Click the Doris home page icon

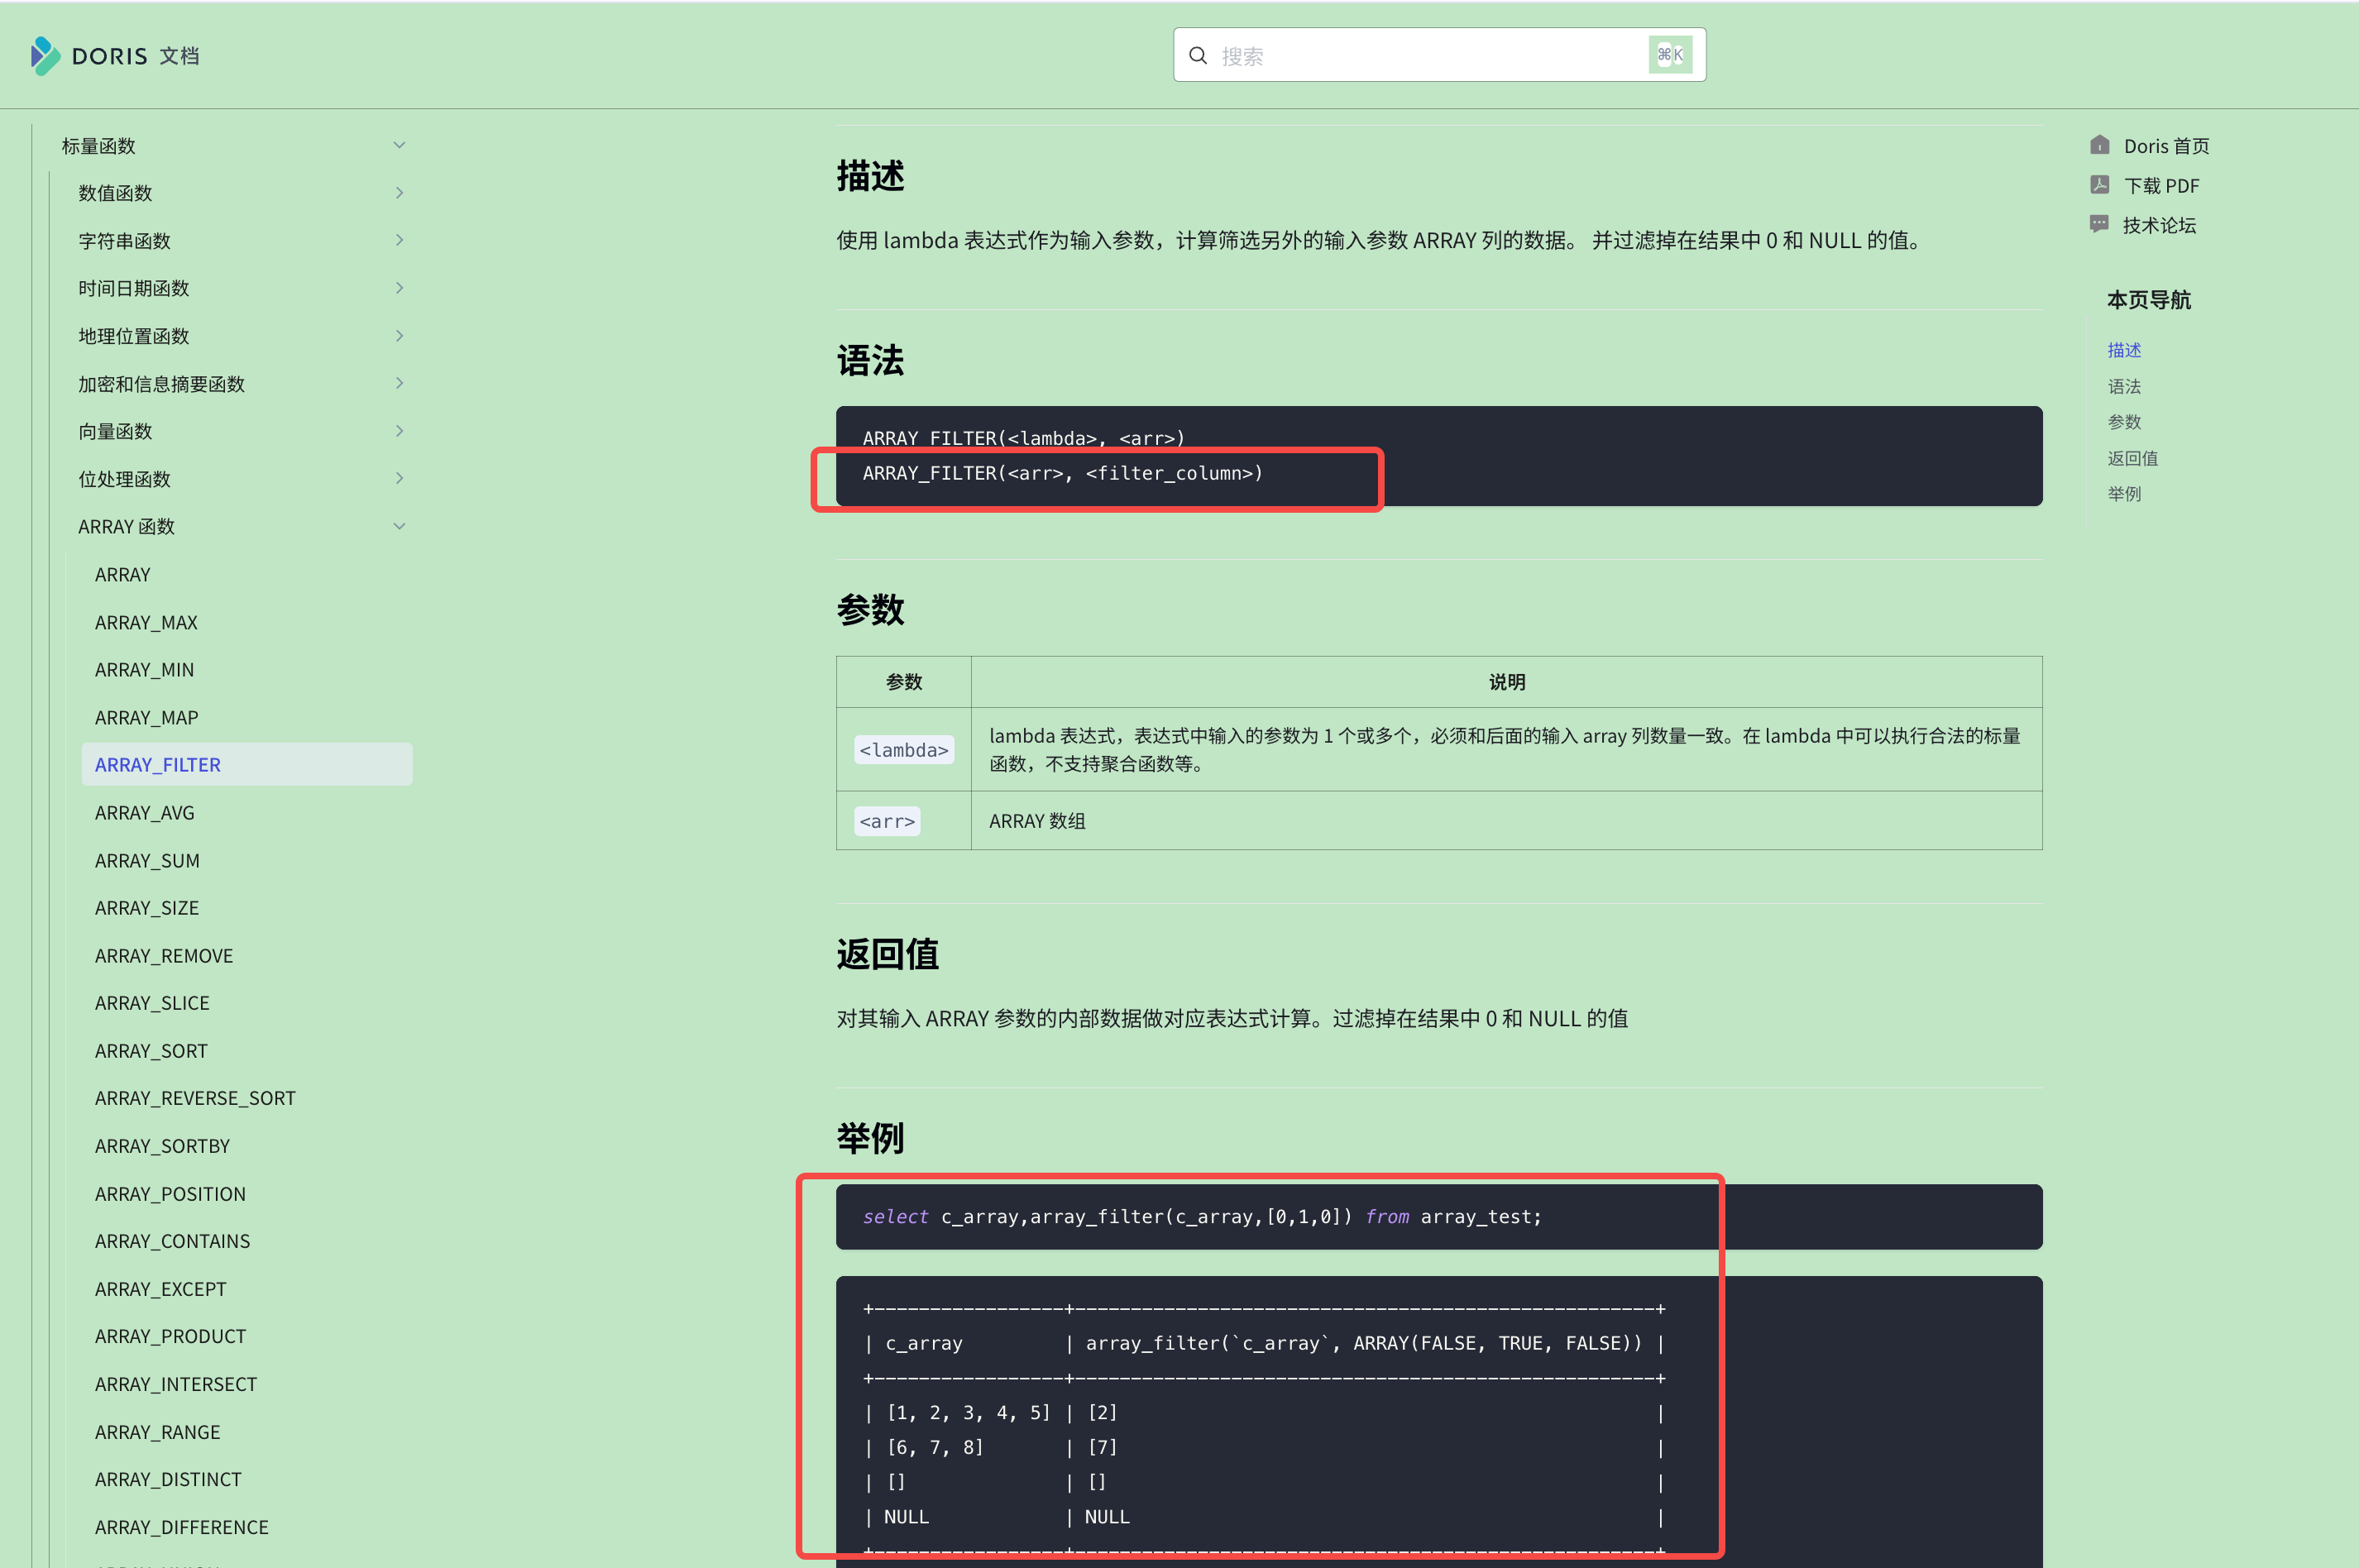click(x=2099, y=145)
